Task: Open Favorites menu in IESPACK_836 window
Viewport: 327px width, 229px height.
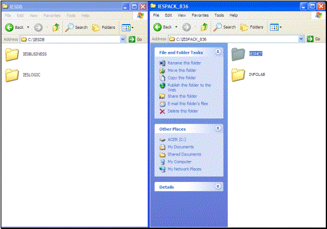Action: click(x=200, y=16)
